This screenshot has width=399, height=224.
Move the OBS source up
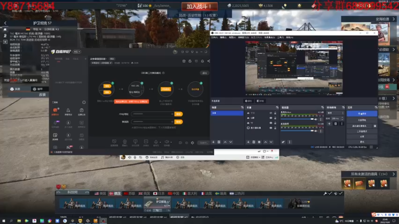[265, 142]
